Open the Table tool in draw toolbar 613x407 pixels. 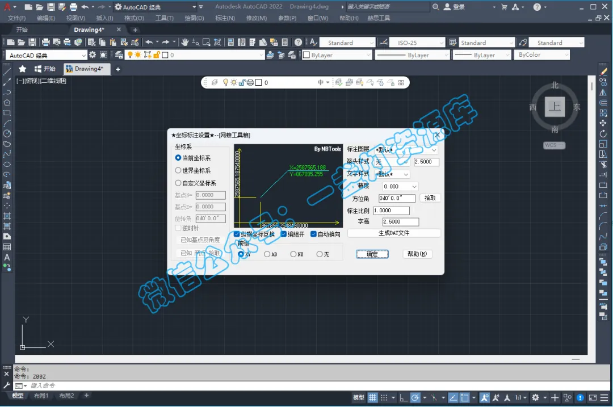pyautogui.click(x=7, y=247)
